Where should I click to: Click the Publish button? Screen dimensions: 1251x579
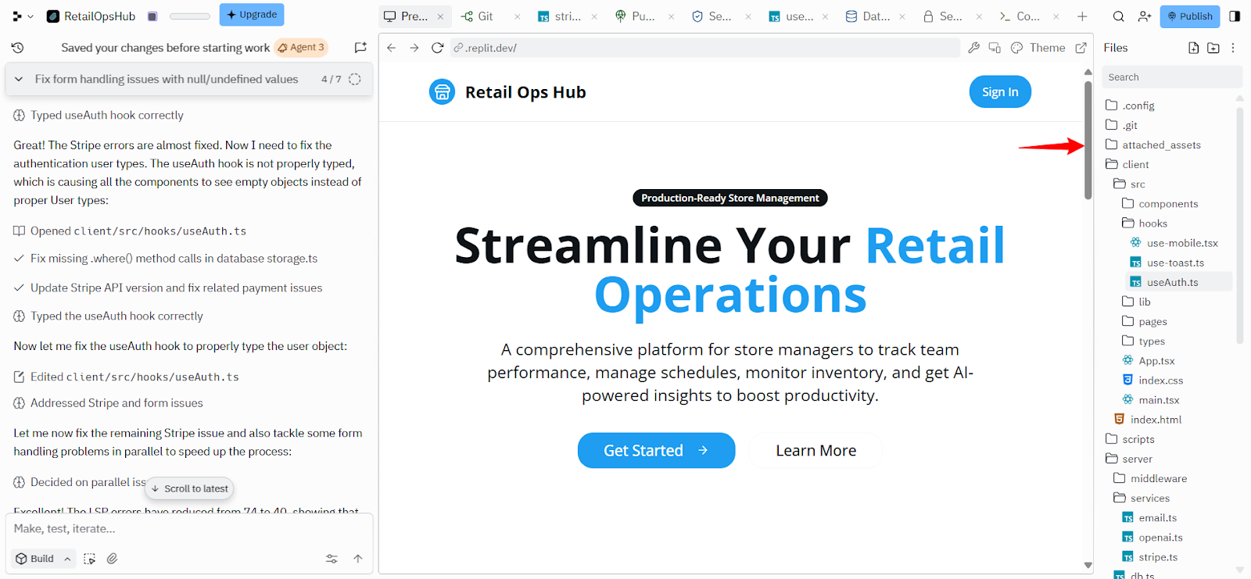click(1190, 16)
